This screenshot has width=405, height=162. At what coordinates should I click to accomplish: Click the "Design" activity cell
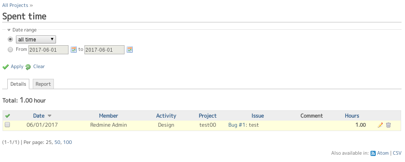(166, 125)
